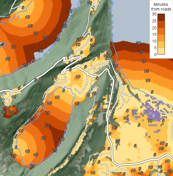Click the blue triangle marker on the map
This screenshot has height=176, width=173.
(x=18, y=17)
